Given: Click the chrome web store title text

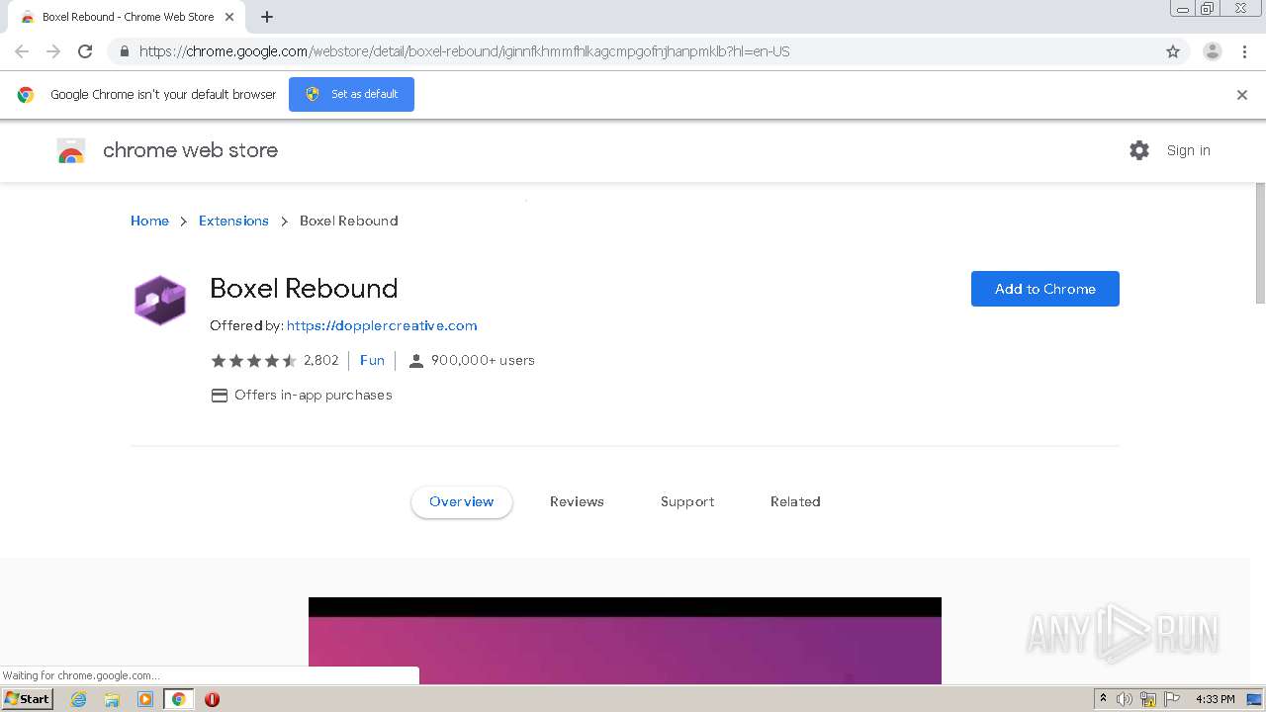Looking at the screenshot, I should pos(190,150).
